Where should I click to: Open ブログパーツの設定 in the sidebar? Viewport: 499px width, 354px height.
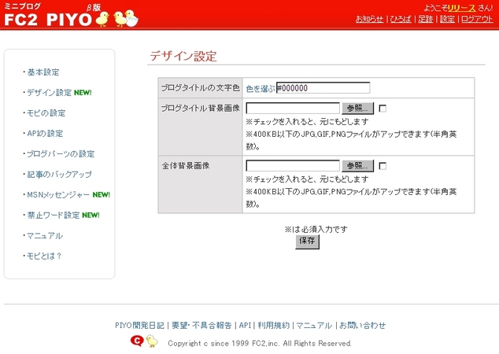point(61,154)
